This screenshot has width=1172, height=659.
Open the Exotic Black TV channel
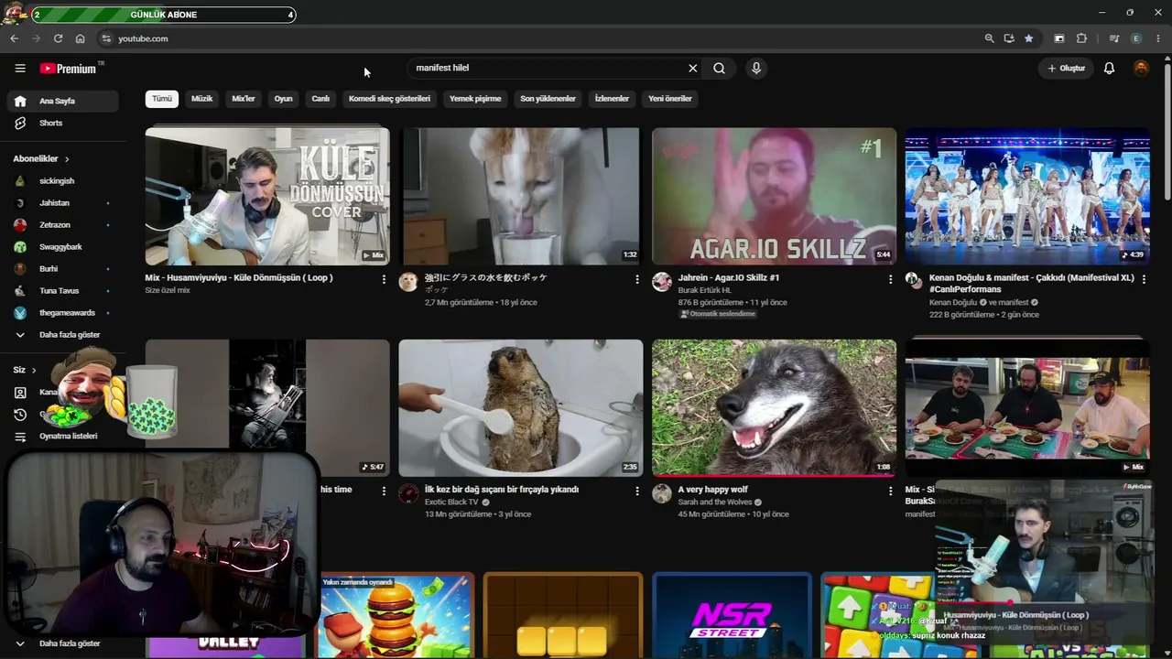pos(451,502)
